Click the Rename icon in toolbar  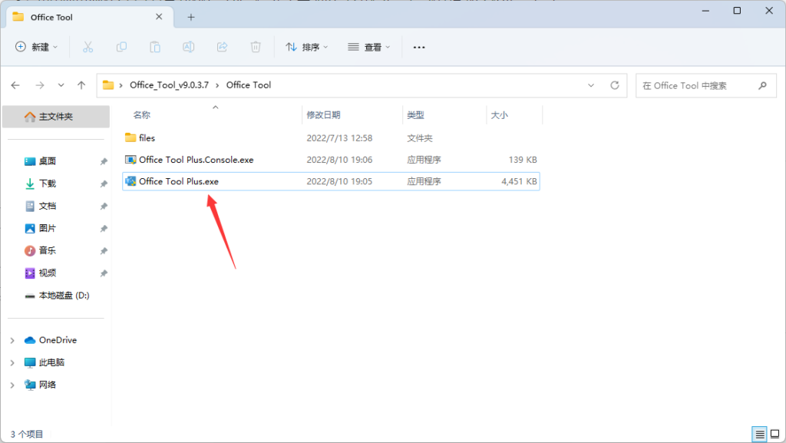coord(189,47)
